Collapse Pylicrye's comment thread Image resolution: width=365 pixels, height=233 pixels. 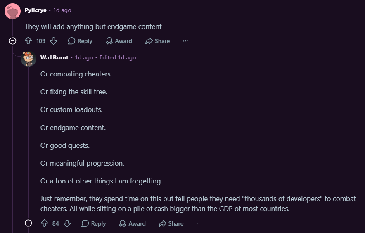12,41
